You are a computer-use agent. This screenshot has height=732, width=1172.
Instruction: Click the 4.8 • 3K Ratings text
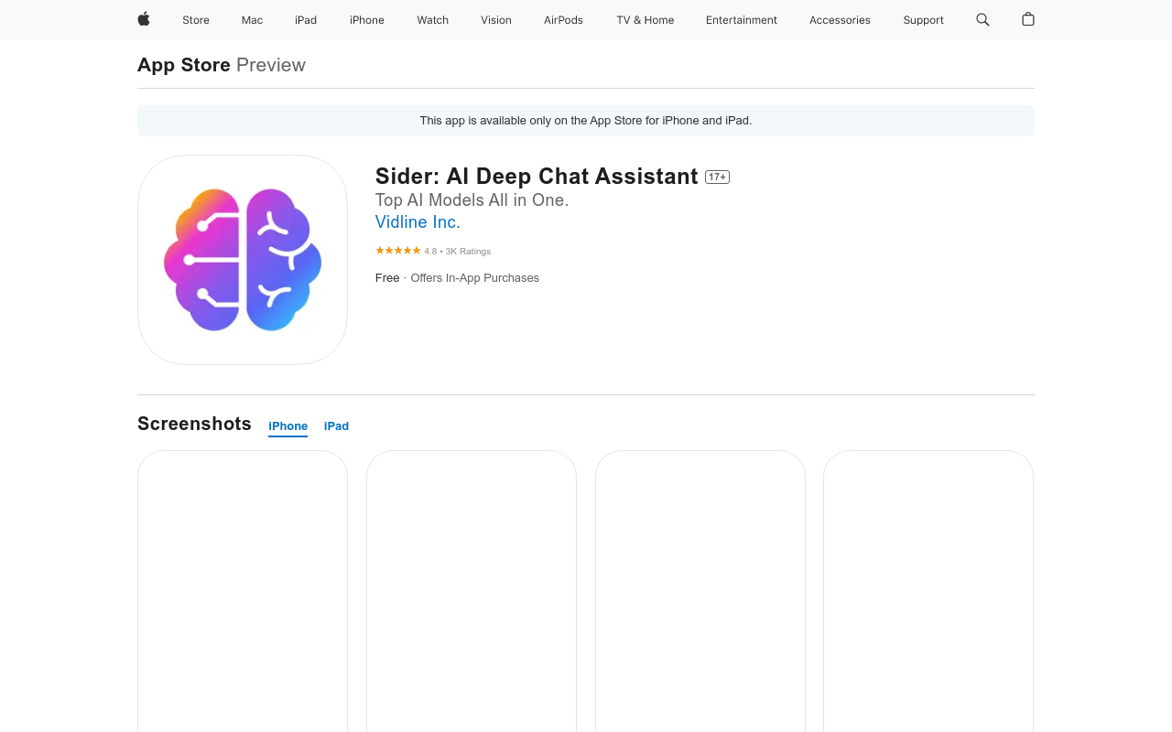tap(457, 252)
